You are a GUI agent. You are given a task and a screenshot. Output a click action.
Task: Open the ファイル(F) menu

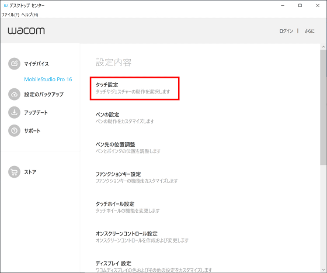tap(11, 15)
